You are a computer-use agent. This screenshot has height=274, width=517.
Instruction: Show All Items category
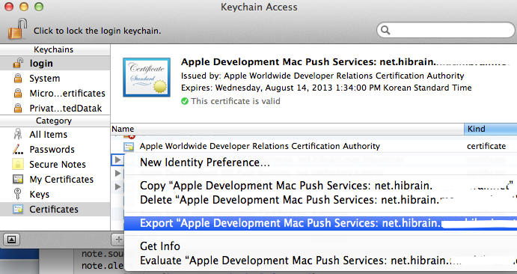click(x=55, y=135)
